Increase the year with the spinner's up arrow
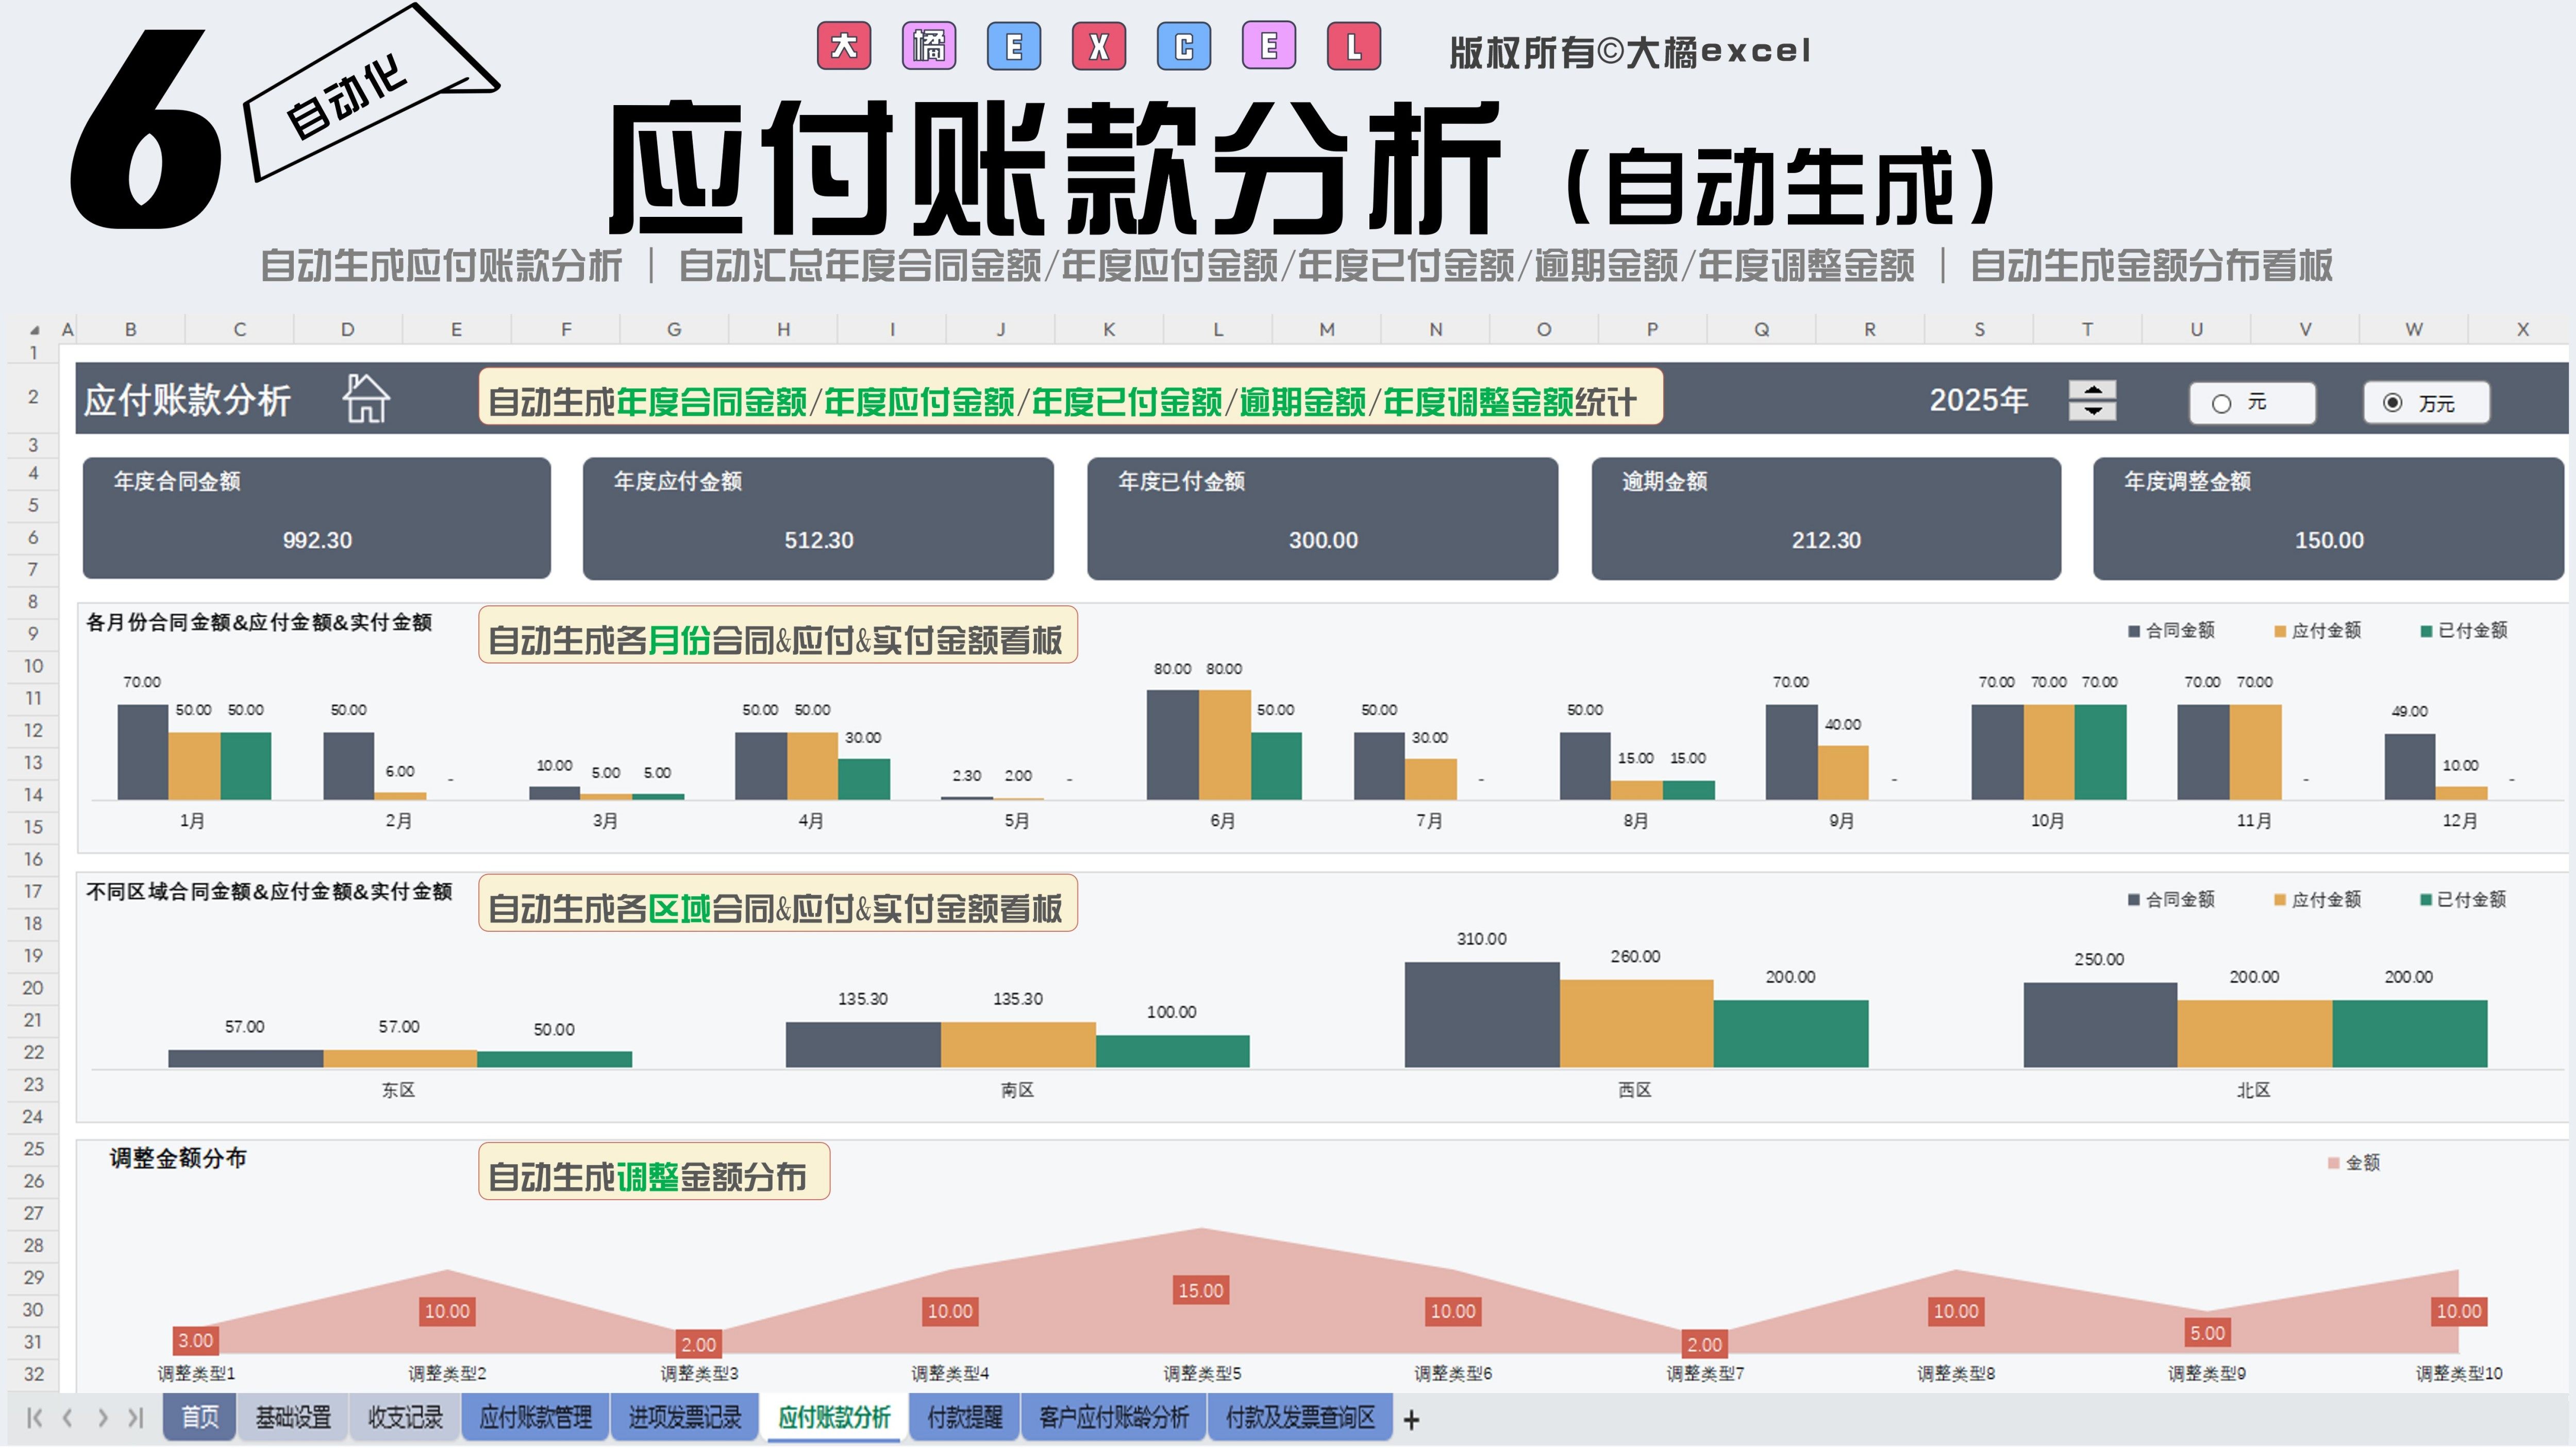2576x1448 pixels. coord(2092,390)
